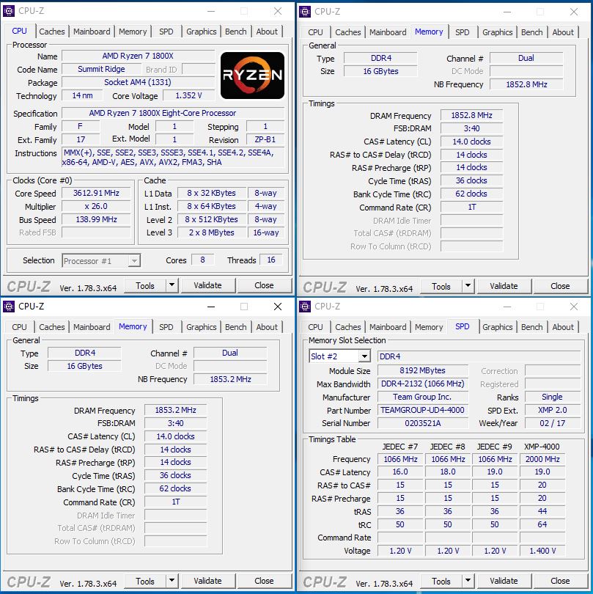Open the Caches tab in the SPD window
Screen dimensions: 593x594
(348, 327)
